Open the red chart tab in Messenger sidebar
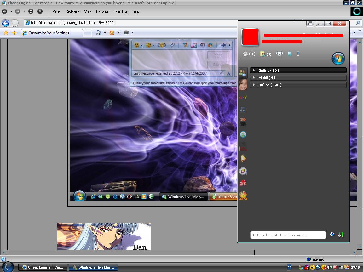Image resolution: width=363 pixels, height=272 pixels. (243, 146)
